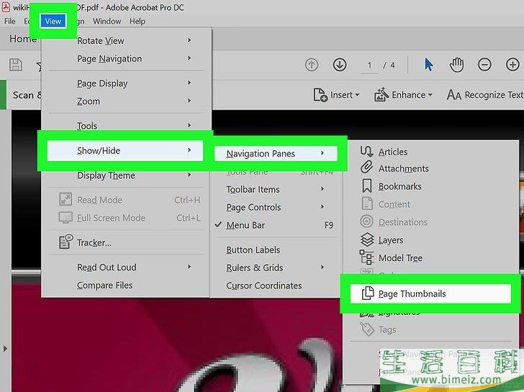
Task: Click the Tracker menu icon
Action: tap(65, 242)
